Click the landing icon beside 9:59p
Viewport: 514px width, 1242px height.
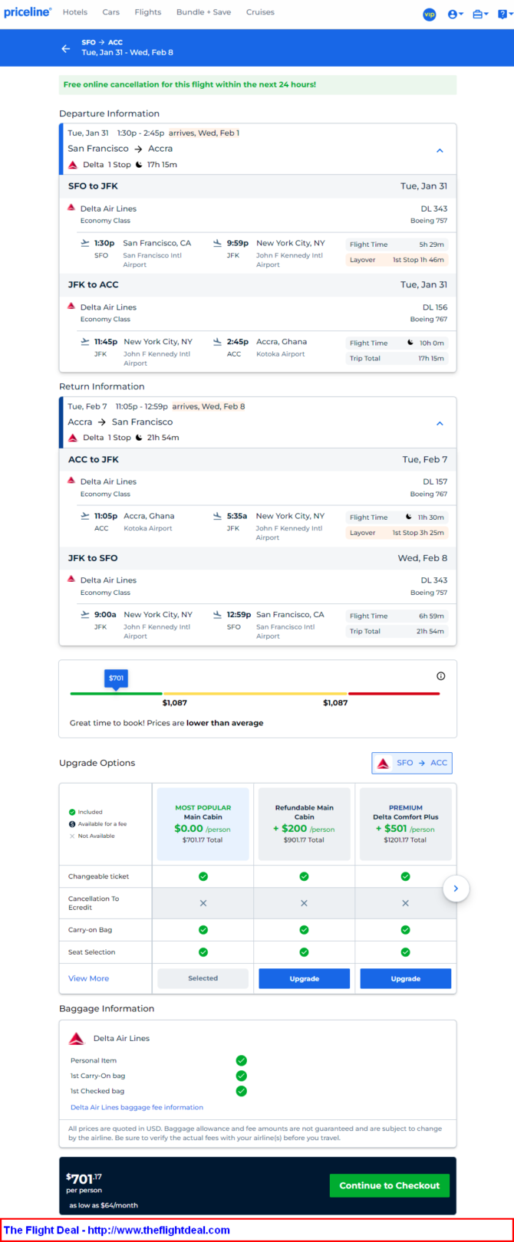tap(218, 243)
